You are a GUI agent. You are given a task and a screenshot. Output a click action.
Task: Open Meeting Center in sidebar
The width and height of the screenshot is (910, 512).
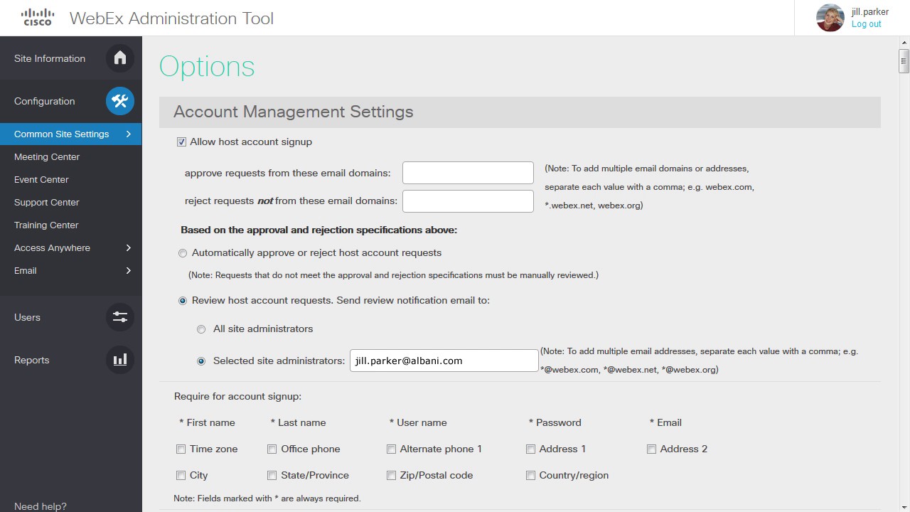click(x=47, y=156)
